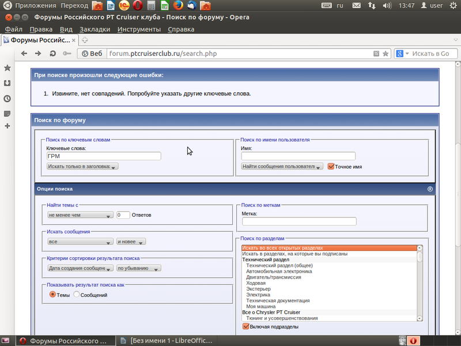Open calculator from the top panel
The height and width of the screenshot is (346, 461).
pos(151,5)
